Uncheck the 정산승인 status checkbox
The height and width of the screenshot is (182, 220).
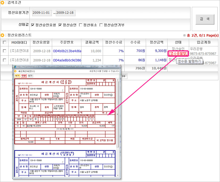tap(60, 25)
